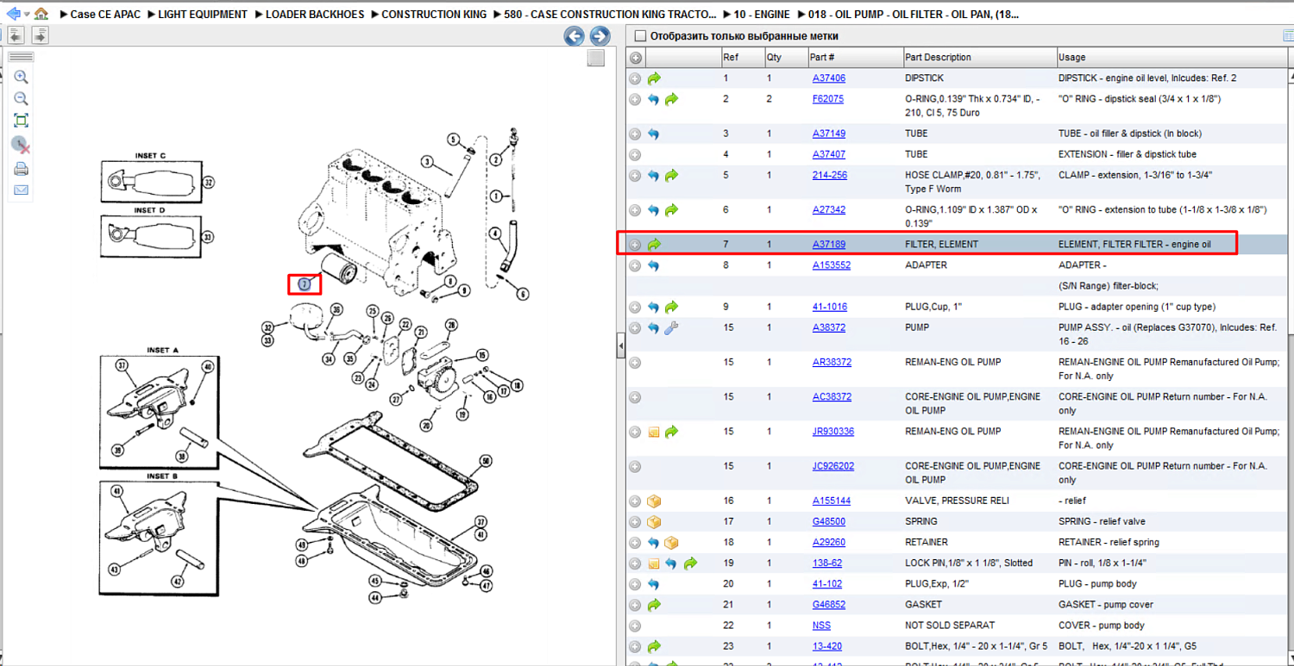Click the green arrow on DIPSTICK row
The image size is (1294, 666).
(x=654, y=78)
